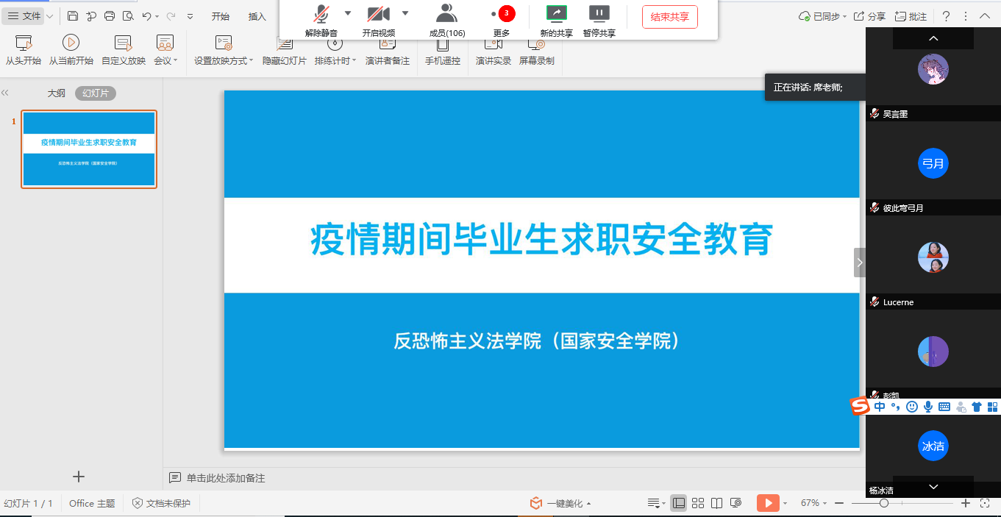Switch to slide sorter view in status bar
The width and height of the screenshot is (1001, 517).
pos(698,503)
